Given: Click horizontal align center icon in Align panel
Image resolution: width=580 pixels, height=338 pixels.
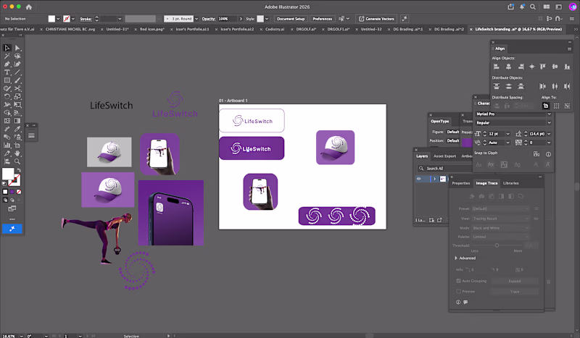Looking at the screenshot, I should (x=509, y=67).
